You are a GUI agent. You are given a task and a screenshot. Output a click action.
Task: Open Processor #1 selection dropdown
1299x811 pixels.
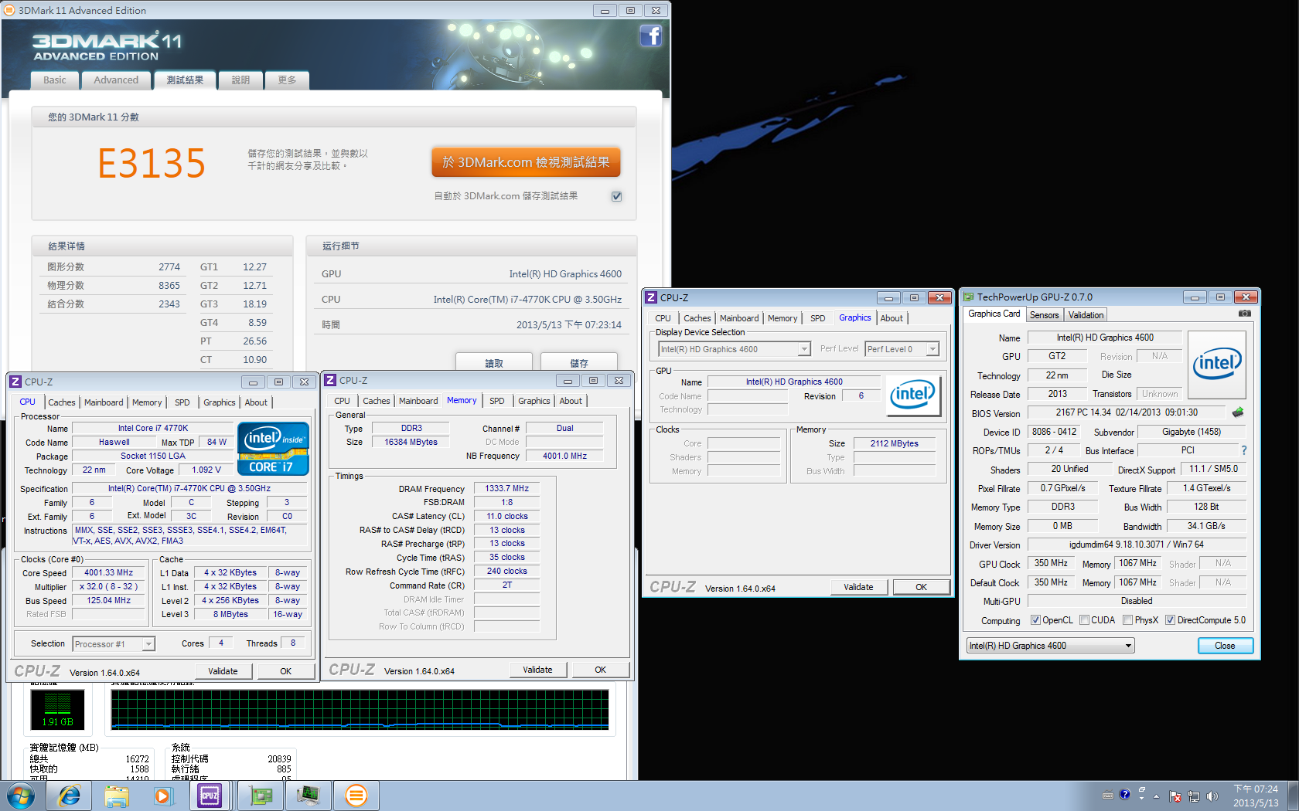click(114, 643)
